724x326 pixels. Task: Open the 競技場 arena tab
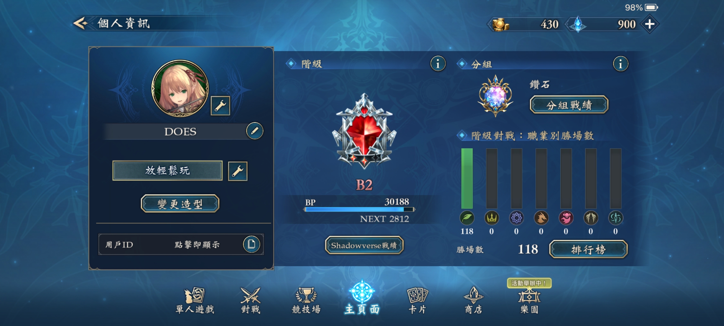(x=306, y=301)
